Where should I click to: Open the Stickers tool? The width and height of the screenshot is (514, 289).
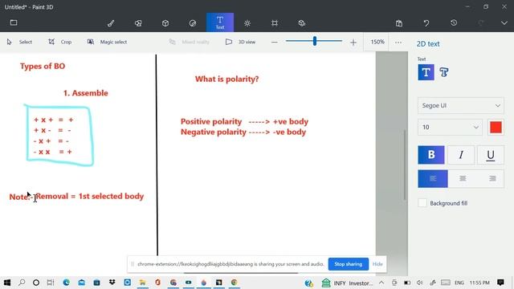(193, 23)
